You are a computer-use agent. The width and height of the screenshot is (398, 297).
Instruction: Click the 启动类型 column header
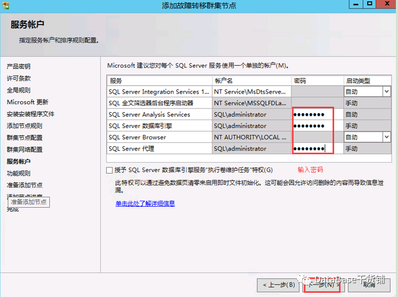tap(367, 81)
